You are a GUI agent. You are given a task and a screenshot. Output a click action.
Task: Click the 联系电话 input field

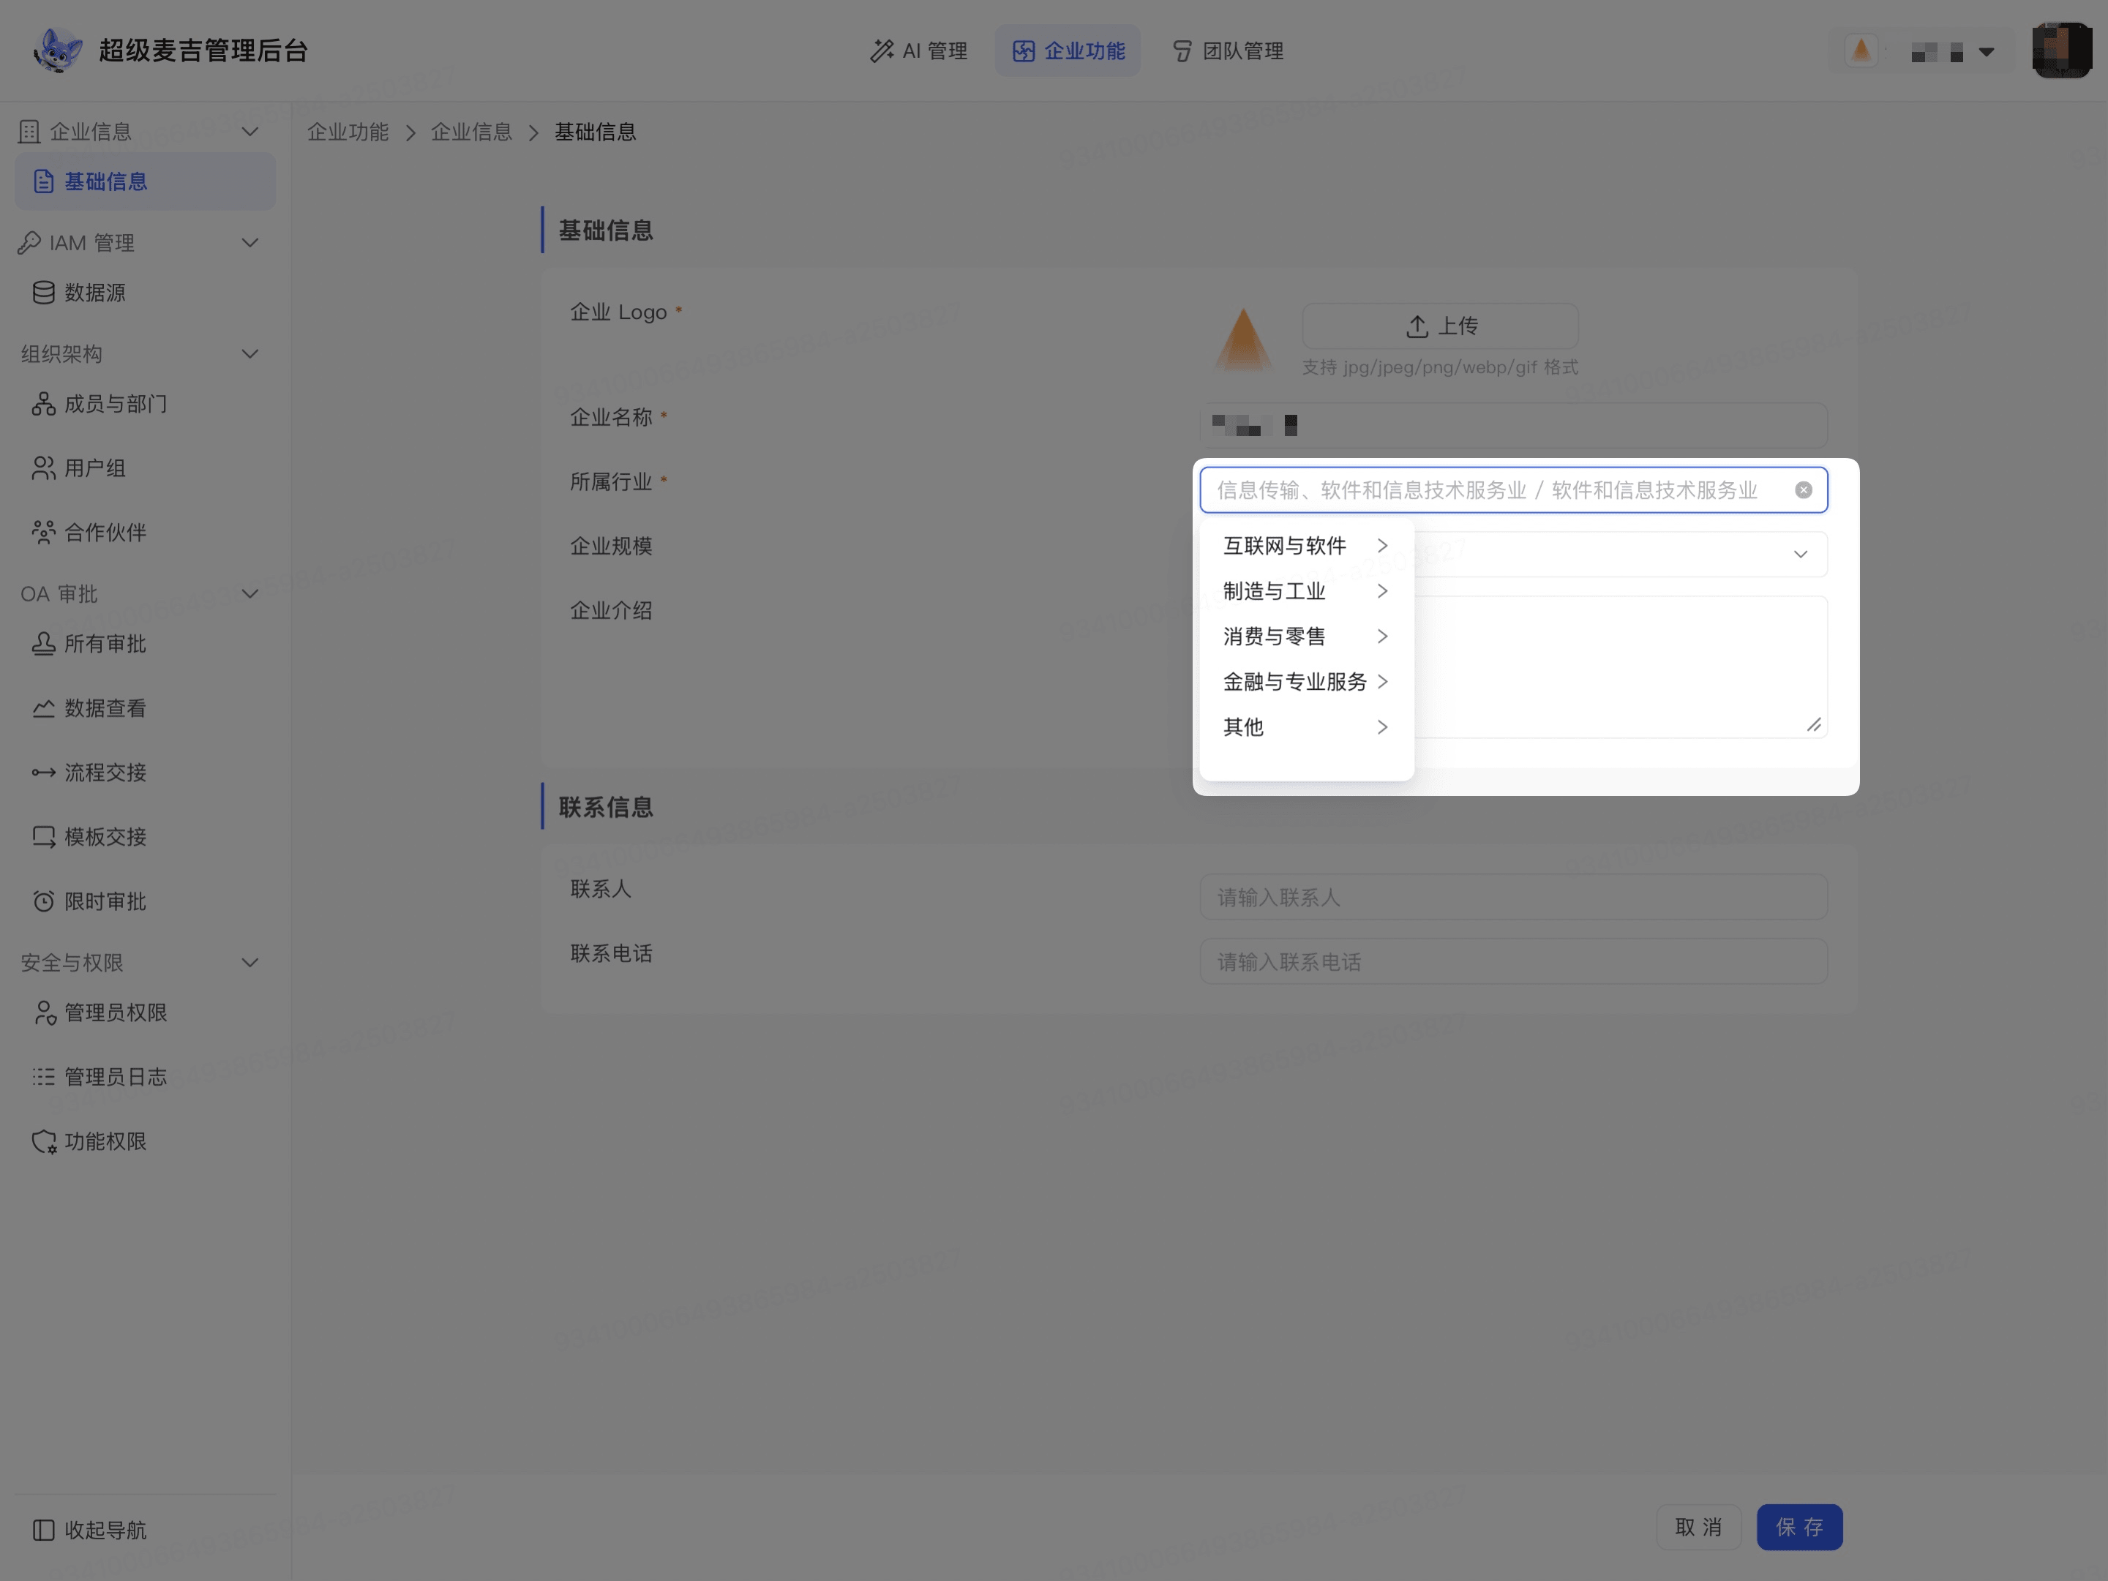(1513, 961)
